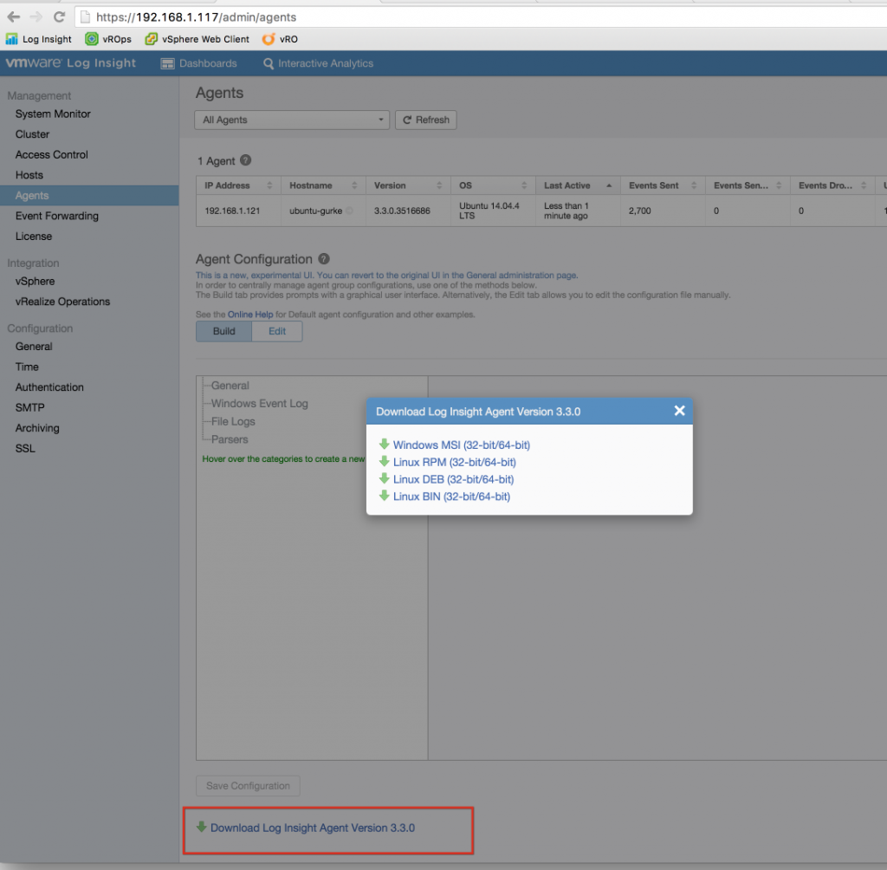Image resolution: width=887 pixels, height=870 pixels.
Task: Click the browser reload icon
Action: pyautogui.click(x=58, y=15)
